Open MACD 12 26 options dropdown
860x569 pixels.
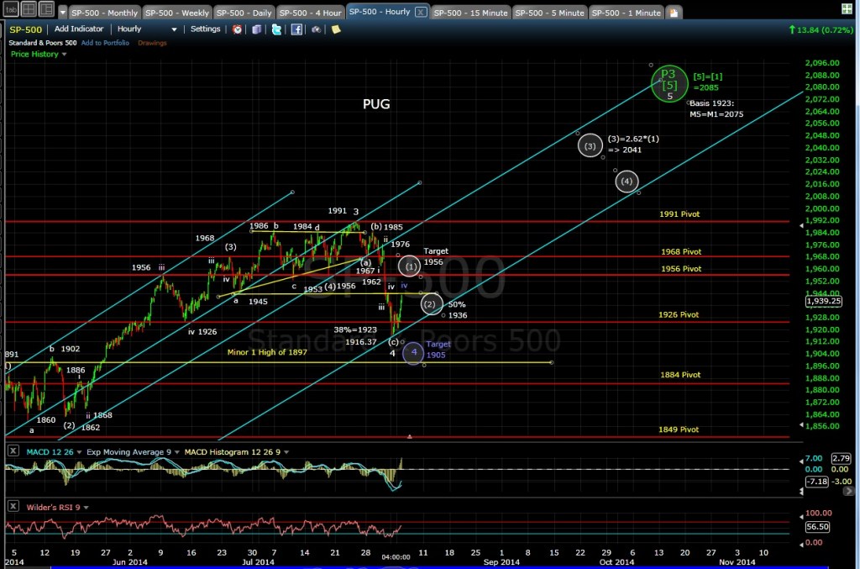tap(79, 452)
